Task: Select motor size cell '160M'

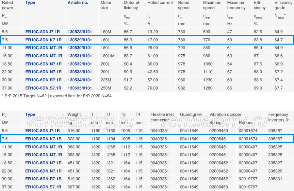Action: [x=106, y=32]
